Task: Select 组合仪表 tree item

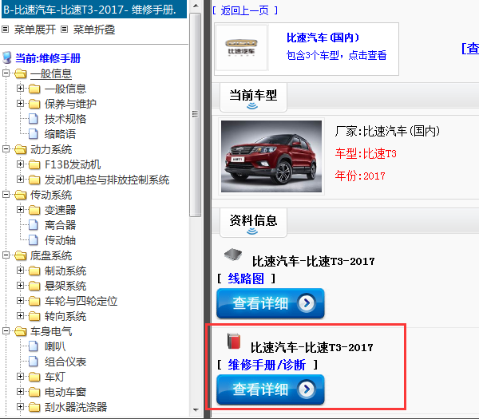Action: point(65,362)
